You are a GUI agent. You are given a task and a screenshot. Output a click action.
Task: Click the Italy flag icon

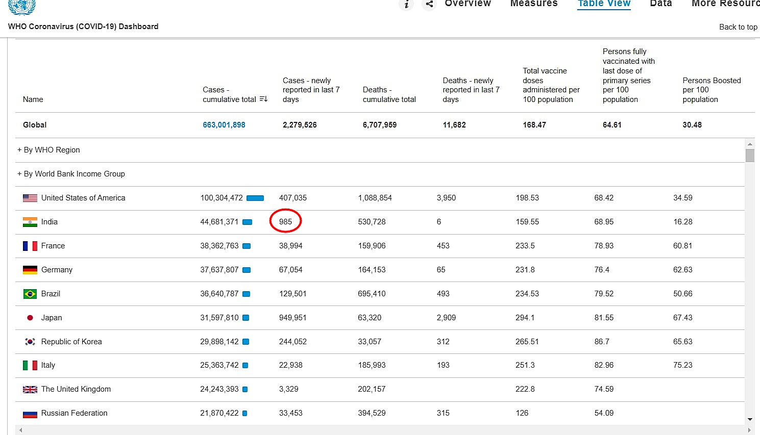30,365
